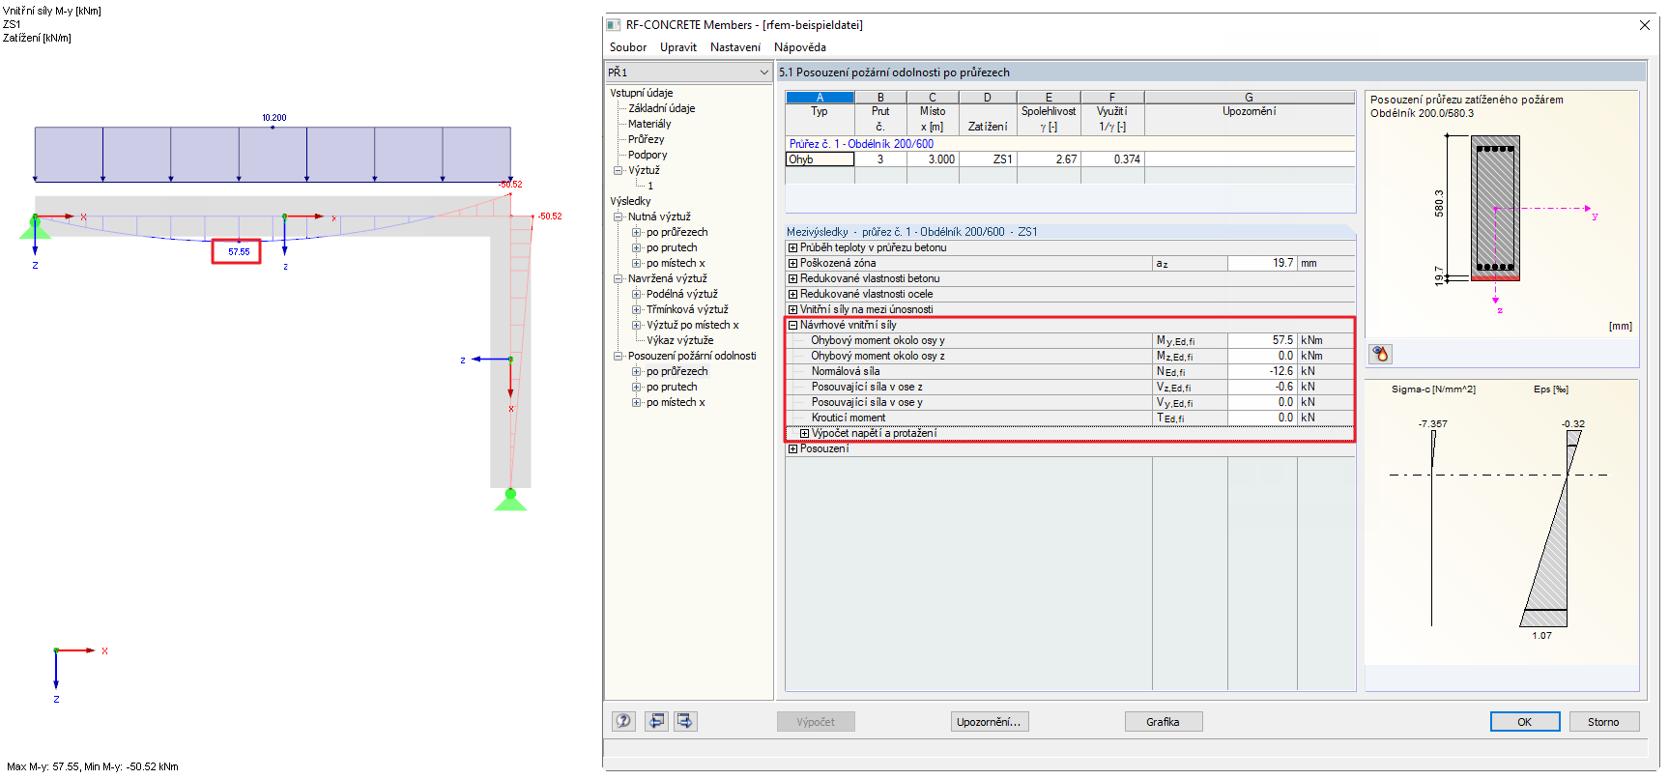The height and width of the screenshot is (779, 1669).
Task: Click the -7.357 stress value in Sigma-c diagram
Action: point(1433,423)
